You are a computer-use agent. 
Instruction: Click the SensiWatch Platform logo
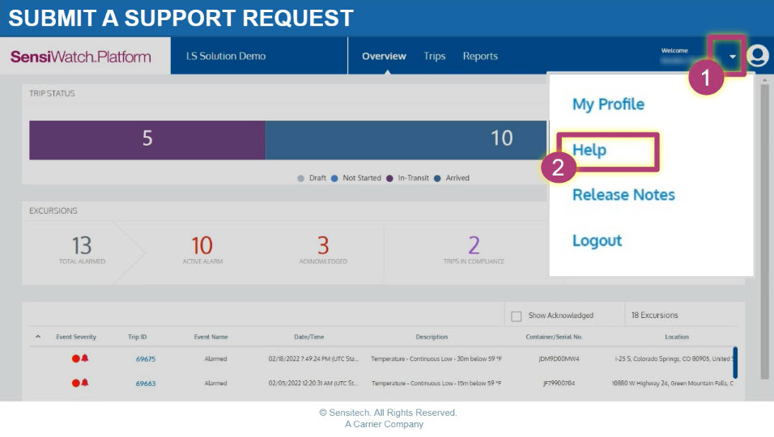(x=81, y=57)
